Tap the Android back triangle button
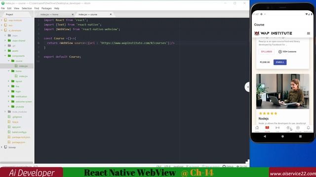The height and width of the screenshot is (177, 316). point(265,136)
